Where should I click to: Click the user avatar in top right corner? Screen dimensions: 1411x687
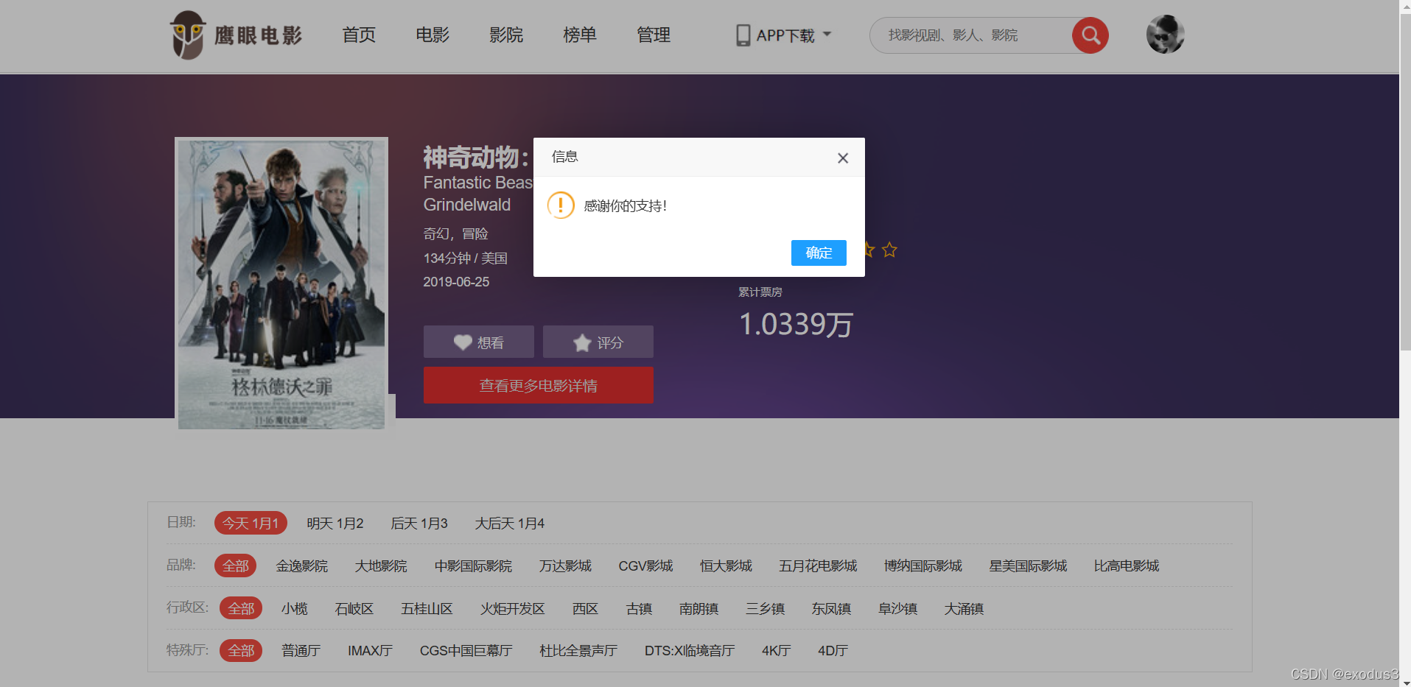pyautogui.click(x=1164, y=34)
